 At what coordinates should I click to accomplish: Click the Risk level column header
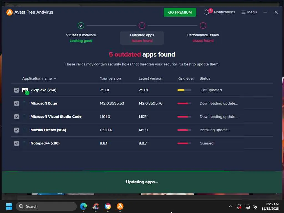(x=185, y=78)
